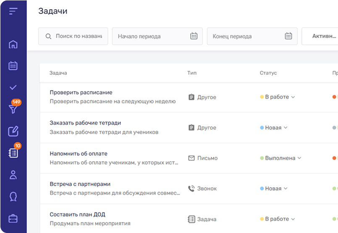The height and width of the screenshot is (233, 338).
Task: Expand Выполнена status dropdown for Напомнить об оплате
Action: [x=281, y=158]
